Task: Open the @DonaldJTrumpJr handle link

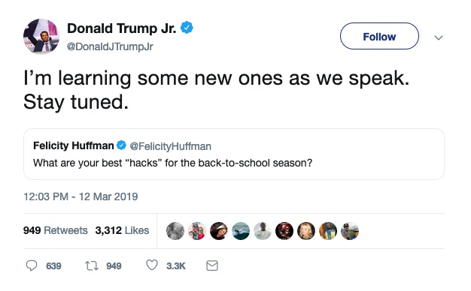Action: pos(110,46)
